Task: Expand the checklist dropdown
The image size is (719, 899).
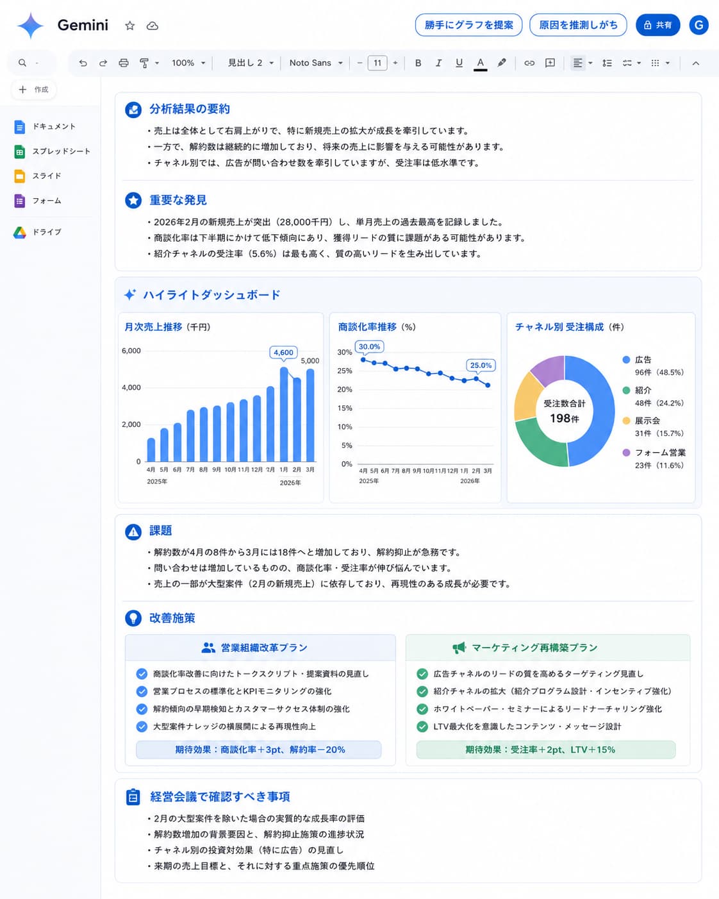Action: (639, 63)
